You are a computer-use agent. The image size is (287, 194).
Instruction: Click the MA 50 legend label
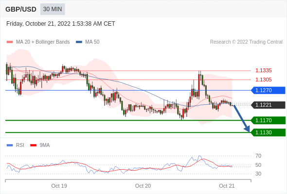point(92,42)
